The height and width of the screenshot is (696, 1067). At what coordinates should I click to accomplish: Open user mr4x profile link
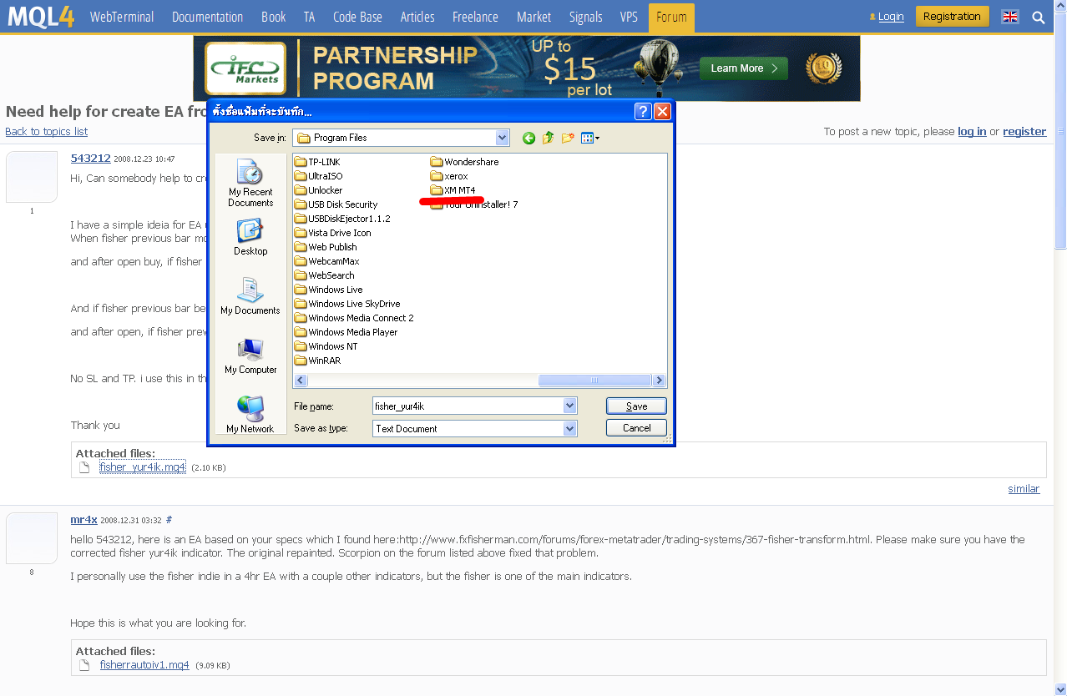click(83, 519)
